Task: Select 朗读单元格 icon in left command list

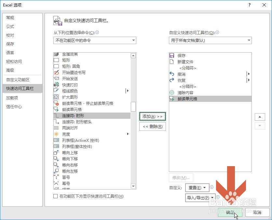Action: (x=56, y=109)
